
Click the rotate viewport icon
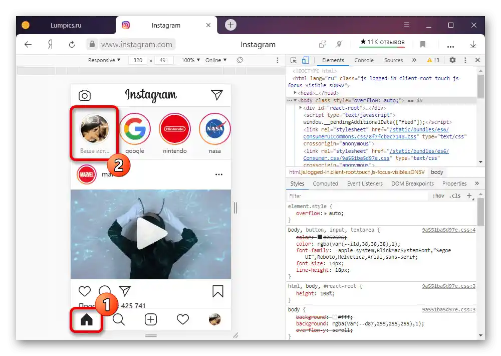(x=240, y=60)
